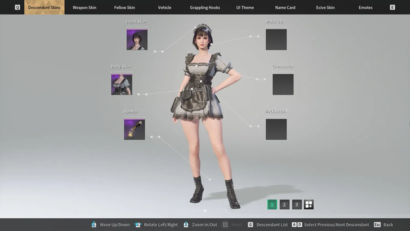The height and width of the screenshot is (231, 410).
Task: Open the Descendant List
Action: 272,225
